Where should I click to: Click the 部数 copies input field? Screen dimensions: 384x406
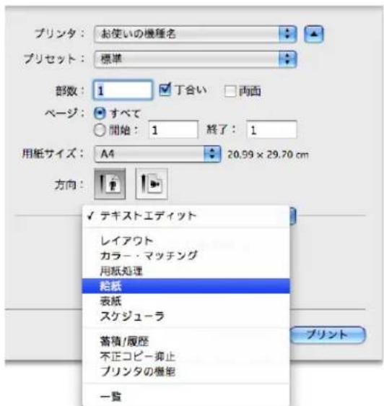(123, 90)
